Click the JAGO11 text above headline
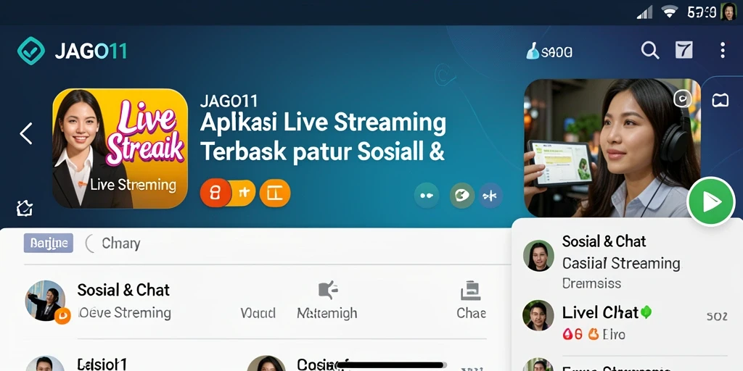This screenshot has height=371, width=743. (x=229, y=101)
